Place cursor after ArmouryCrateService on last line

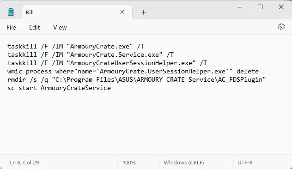111,88
